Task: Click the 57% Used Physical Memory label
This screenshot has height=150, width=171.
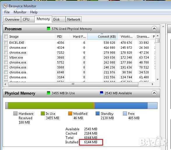Action: point(72,29)
